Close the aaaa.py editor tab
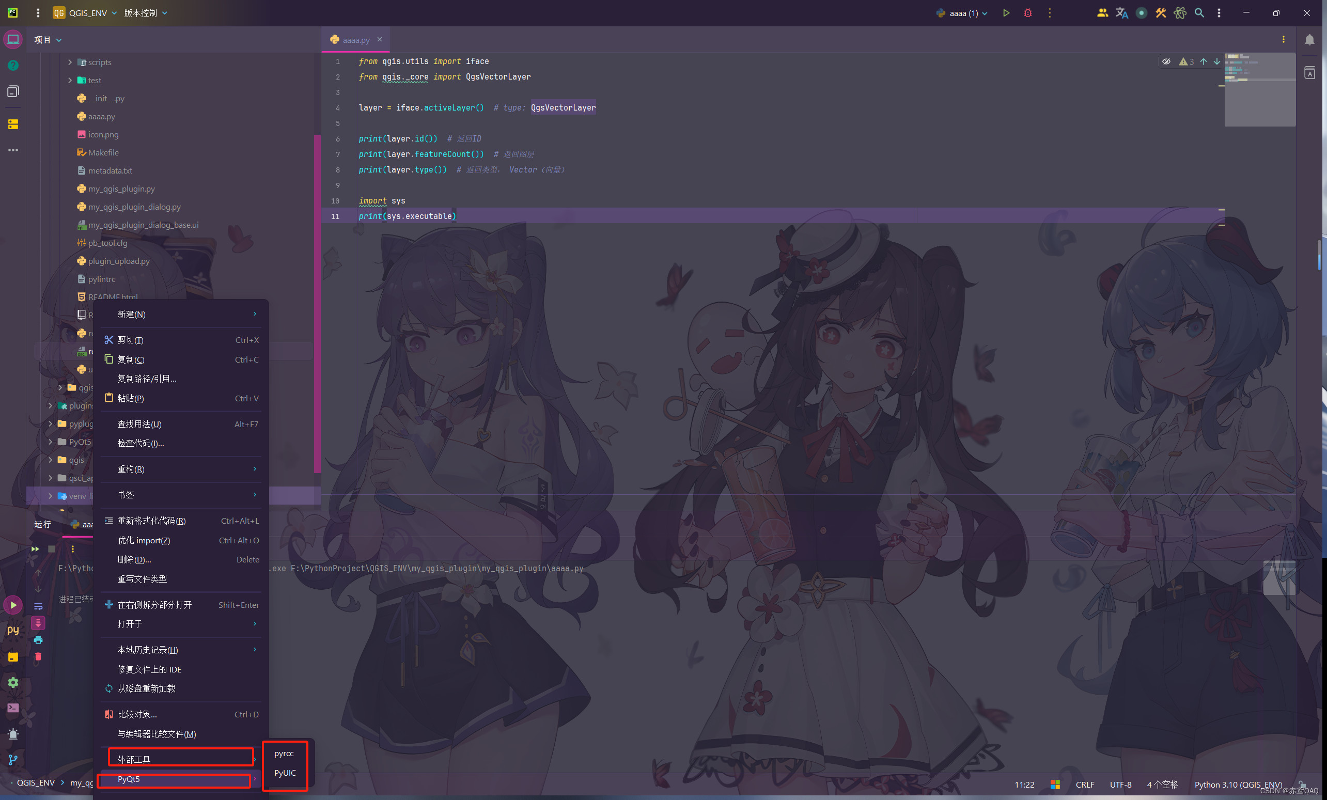Screen dimensions: 1327x800 379,39
